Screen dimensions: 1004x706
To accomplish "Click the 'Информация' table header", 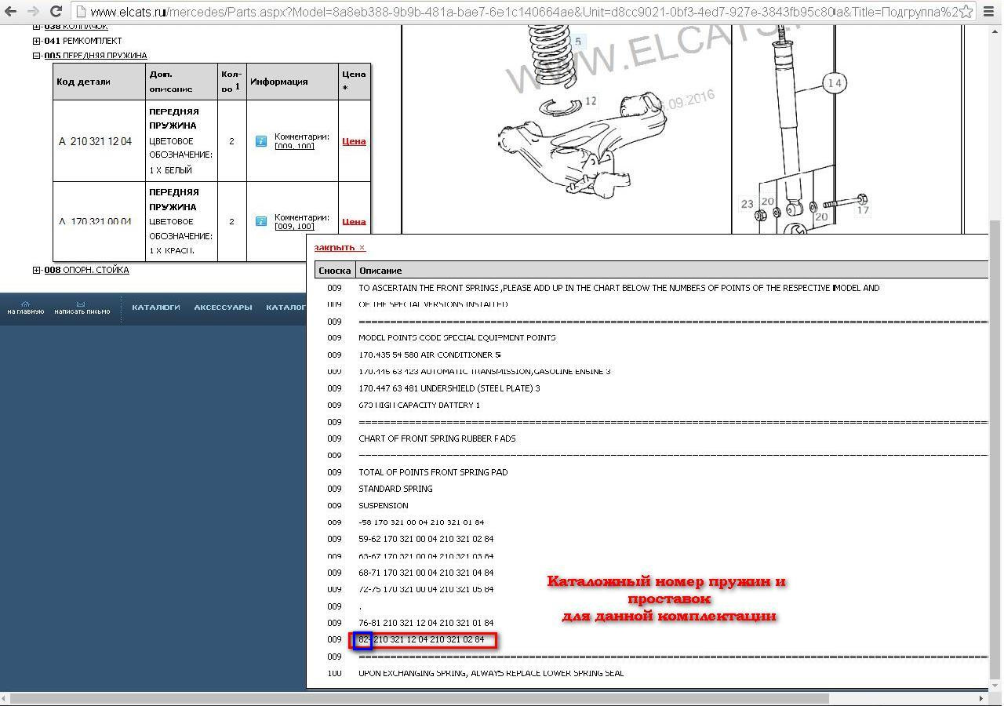I will click(x=293, y=82).
